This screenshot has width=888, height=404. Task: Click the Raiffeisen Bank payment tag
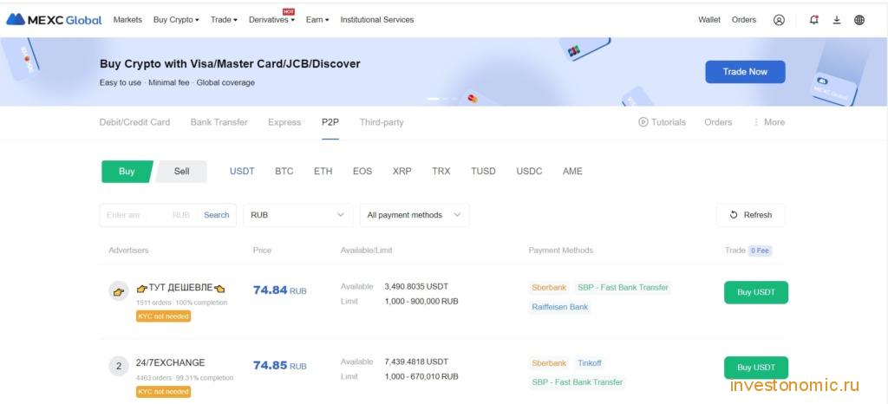point(560,307)
